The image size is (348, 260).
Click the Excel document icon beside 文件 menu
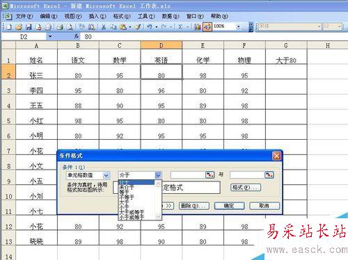pos(8,17)
